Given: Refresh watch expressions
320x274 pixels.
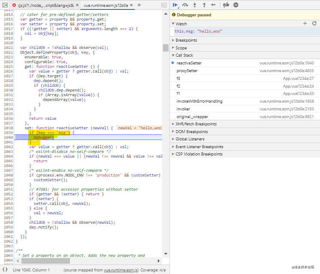Looking at the screenshot, I should [314, 24].
